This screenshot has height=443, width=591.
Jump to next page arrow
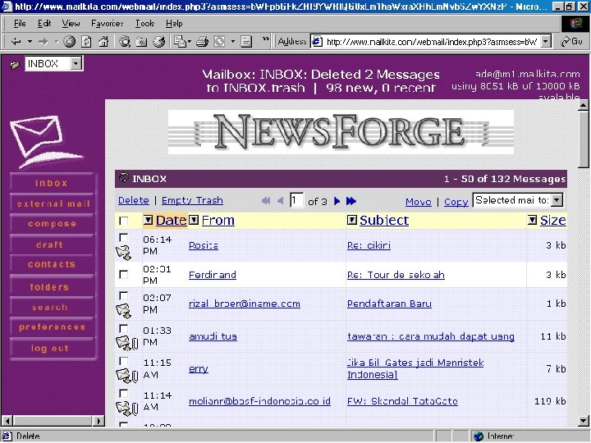click(x=337, y=201)
